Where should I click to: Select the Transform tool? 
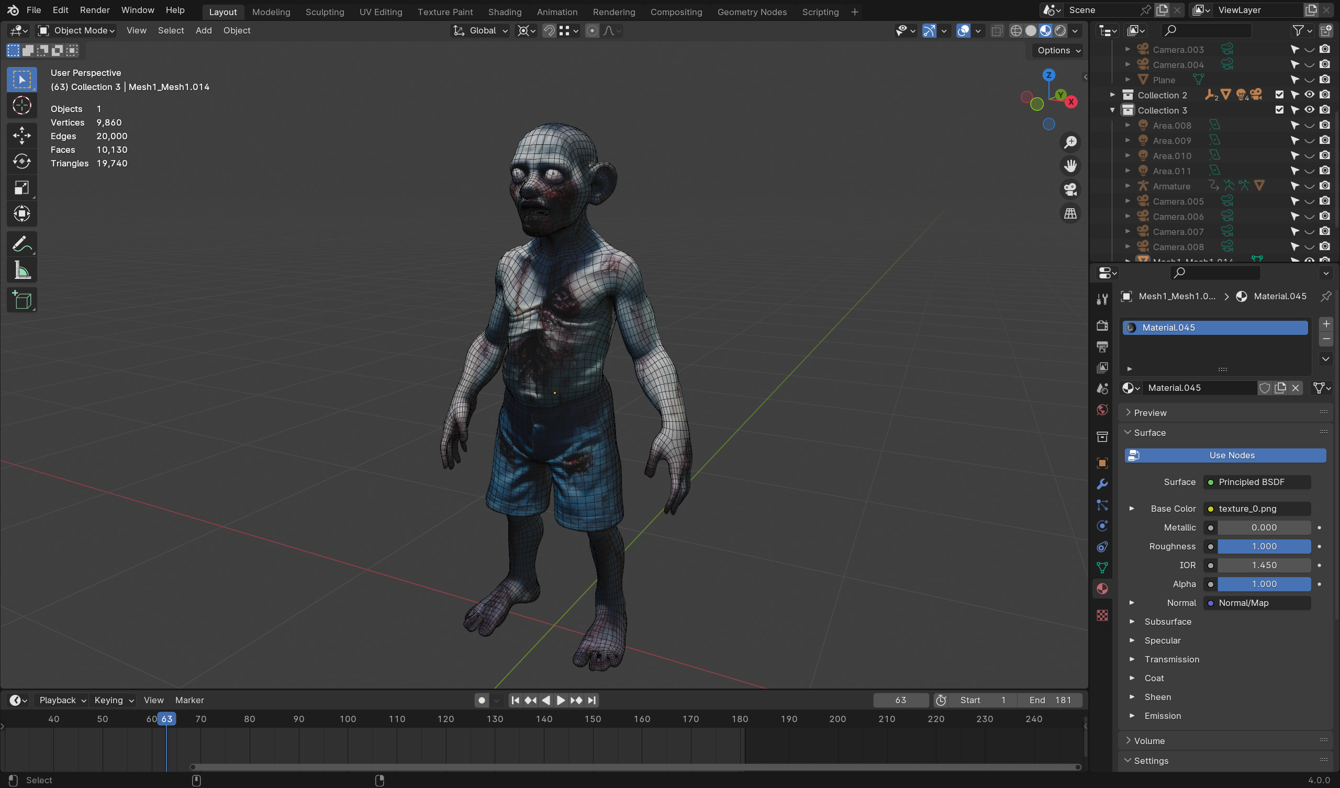click(x=22, y=214)
